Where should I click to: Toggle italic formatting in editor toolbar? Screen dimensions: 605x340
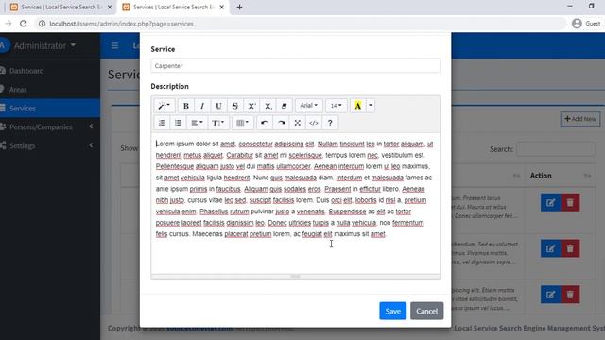tap(202, 106)
